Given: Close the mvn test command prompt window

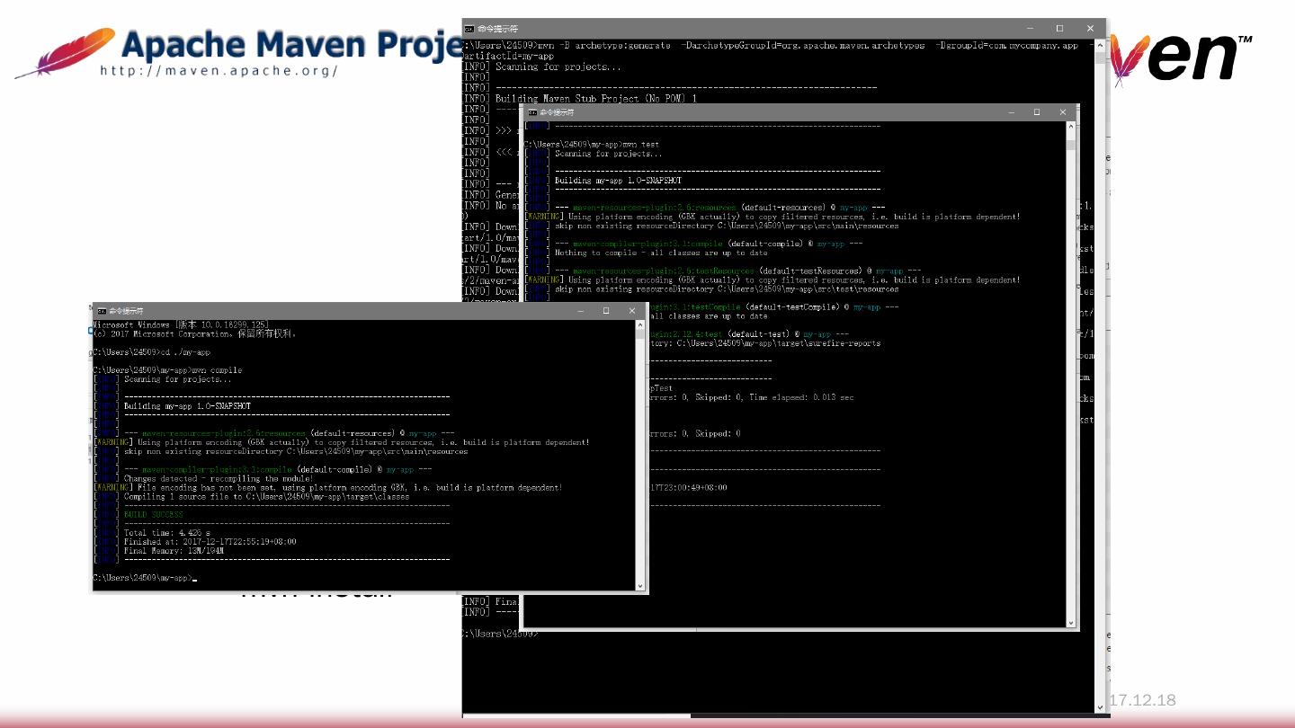Looking at the screenshot, I should coord(1063,112).
